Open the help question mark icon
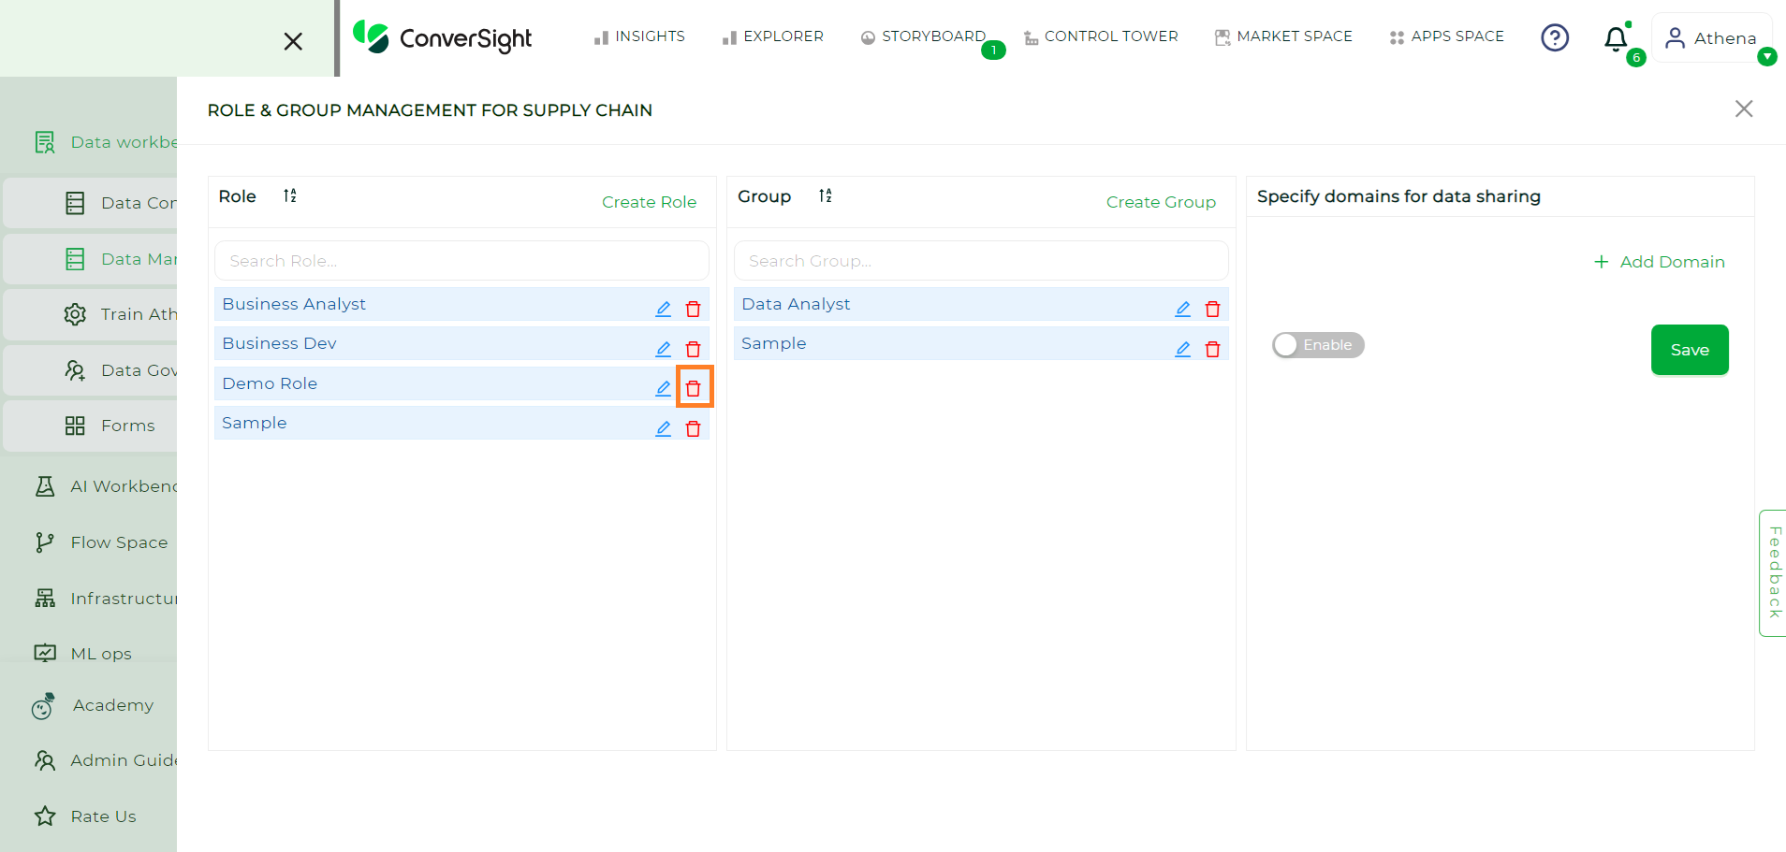 click(x=1555, y=37)
